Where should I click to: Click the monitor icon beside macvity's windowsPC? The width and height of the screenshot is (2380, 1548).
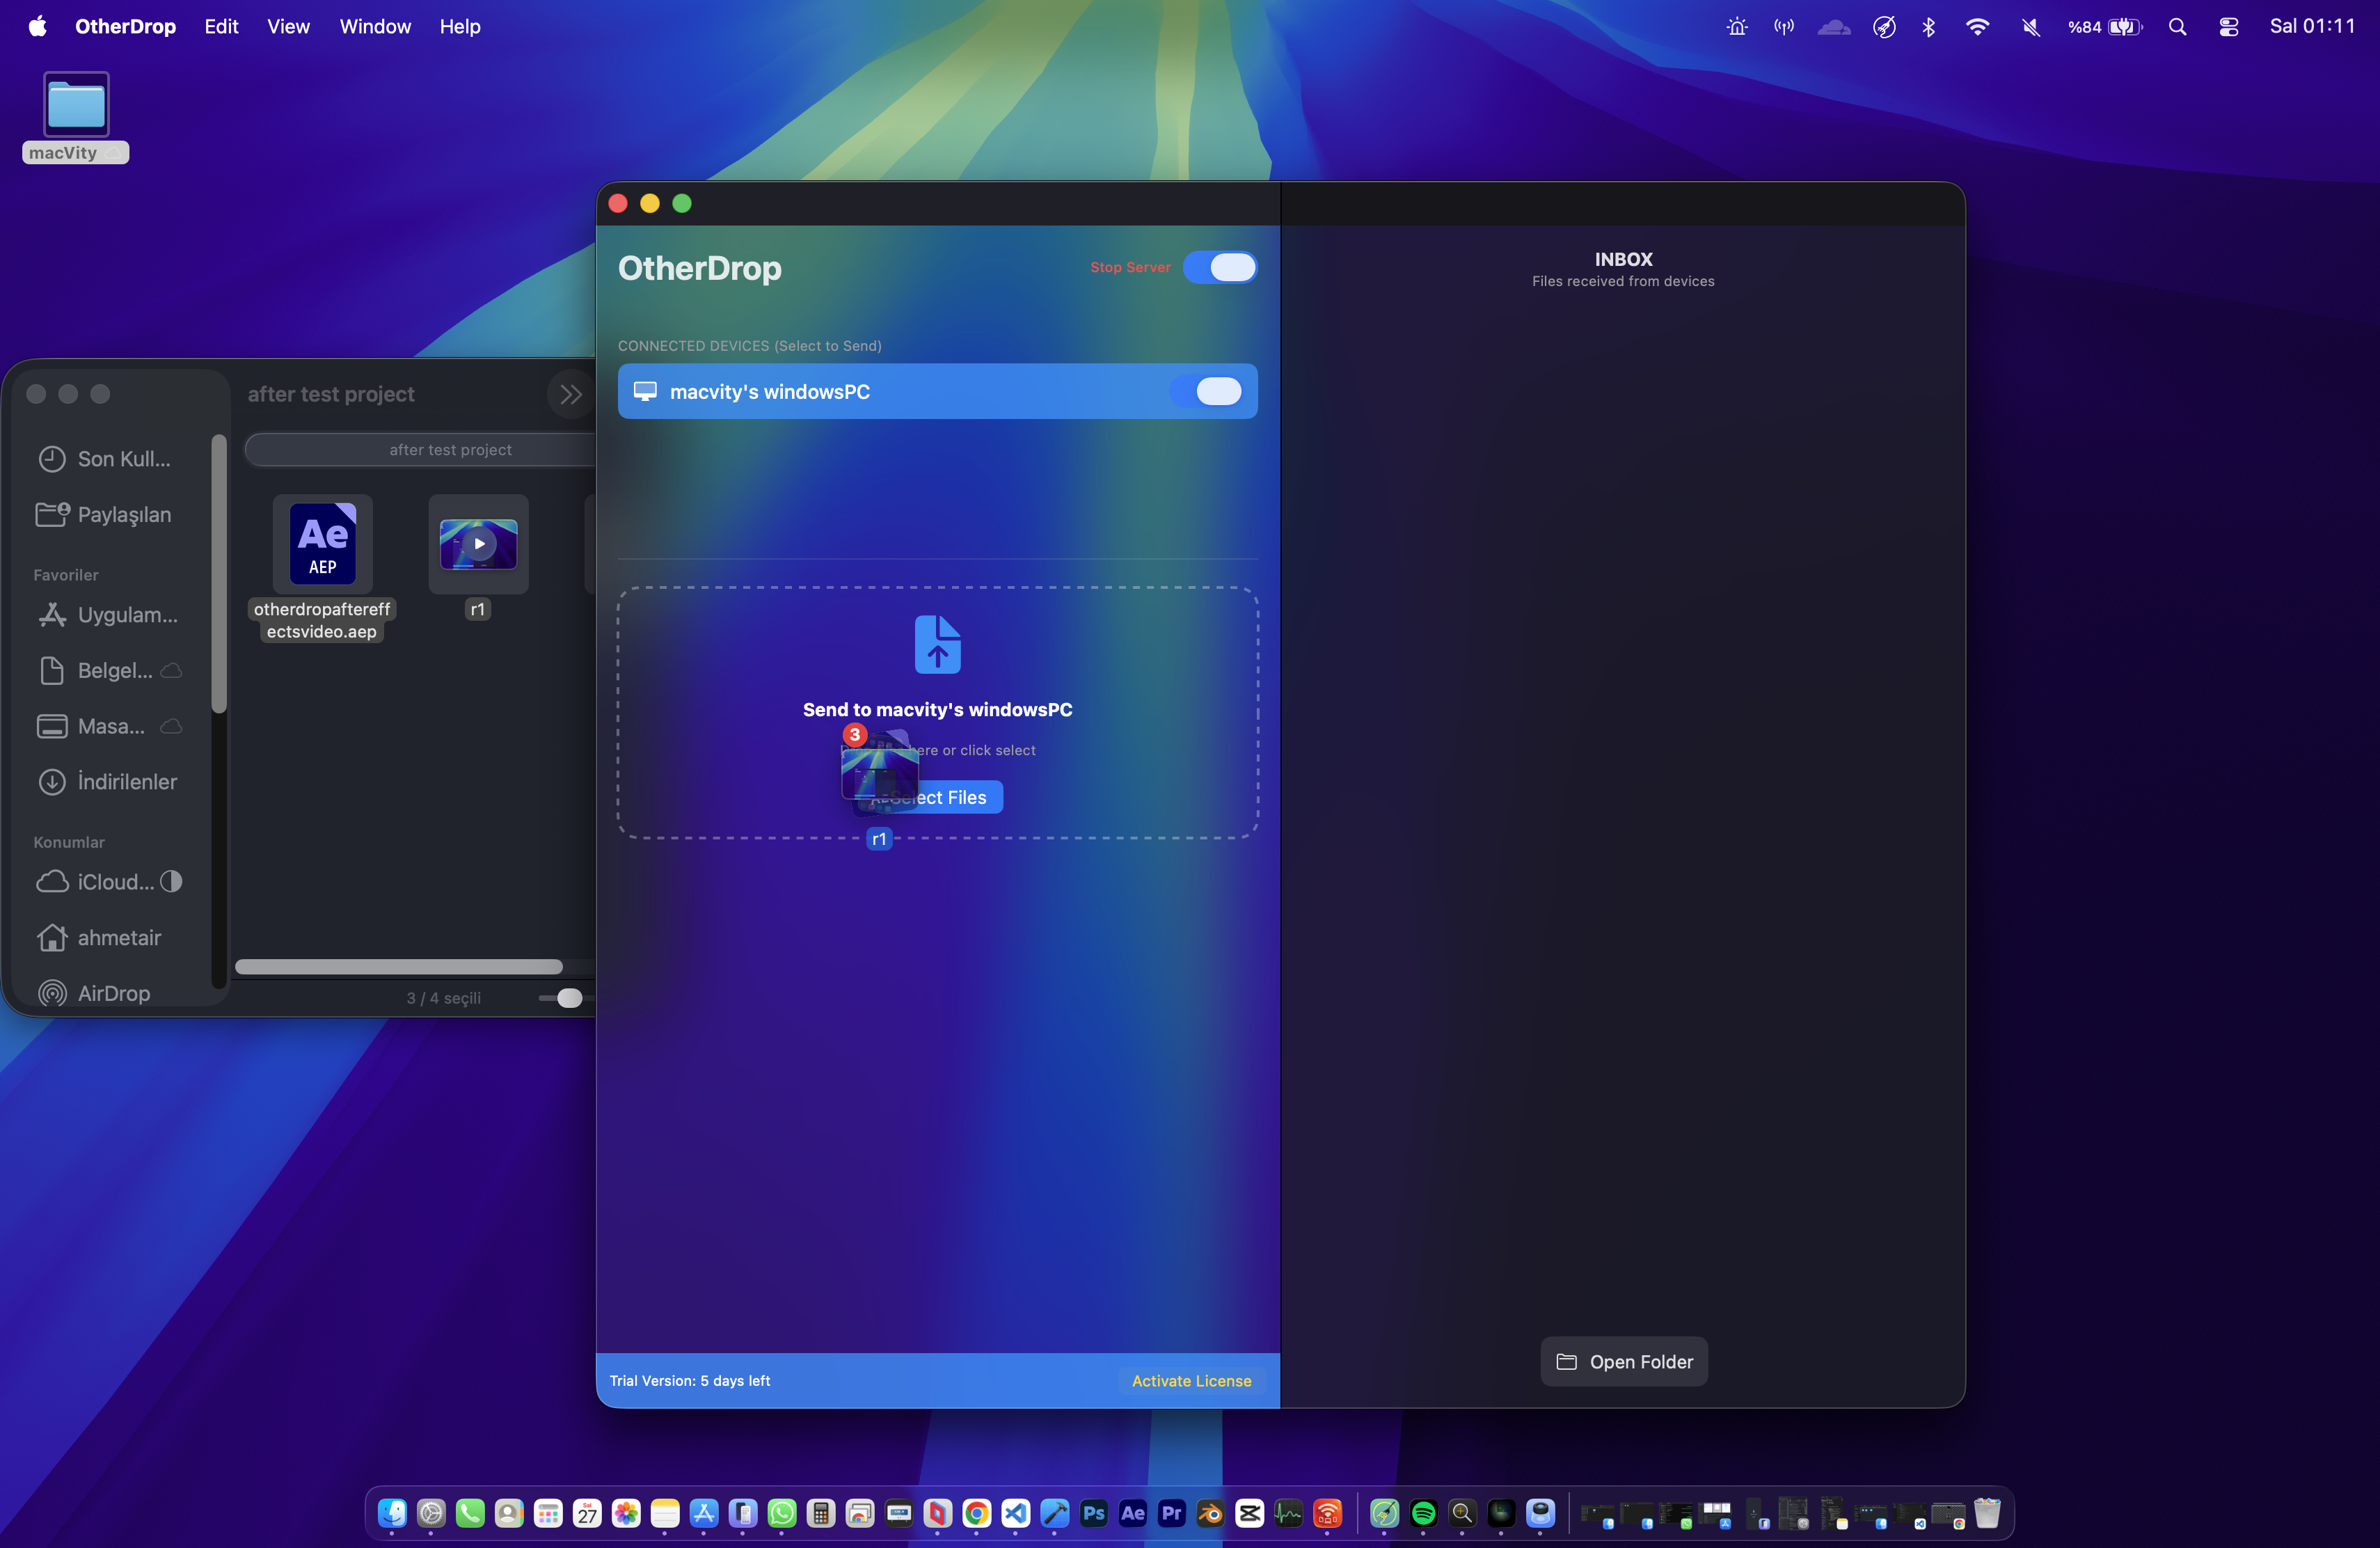pos(645,391)
